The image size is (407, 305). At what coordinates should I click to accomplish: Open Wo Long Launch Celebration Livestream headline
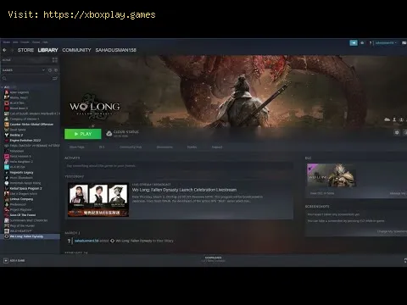pyautogui.click(x=184, y=190)
